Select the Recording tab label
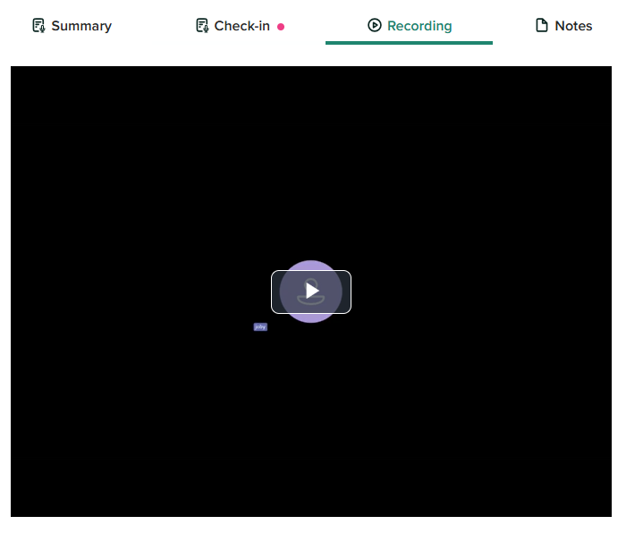Image resolution: width=626 pixels, height=533 pixels. (419, 26)
